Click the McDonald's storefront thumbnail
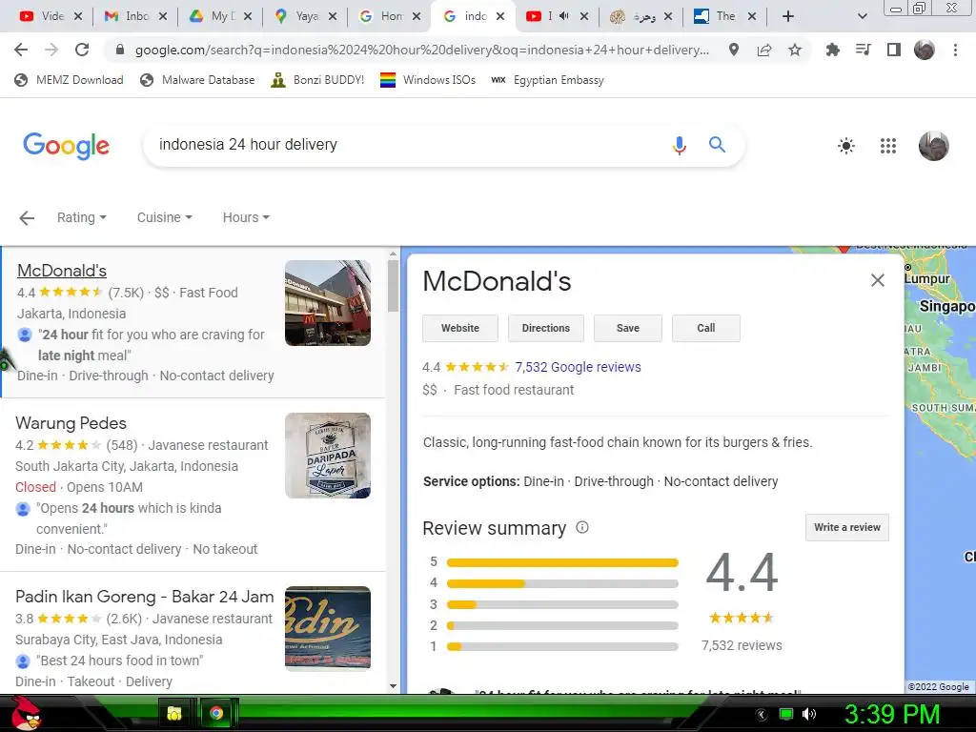Viewport: 976px width, 732px height. coord(328,303)
